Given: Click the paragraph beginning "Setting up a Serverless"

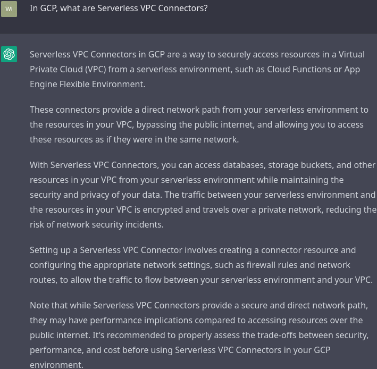Looking at the screenshot, I should tap(201, 265).
